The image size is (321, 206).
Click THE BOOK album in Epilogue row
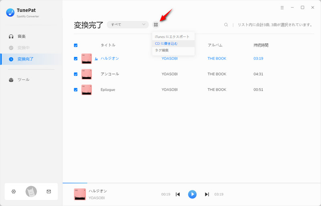pos(217,90)
